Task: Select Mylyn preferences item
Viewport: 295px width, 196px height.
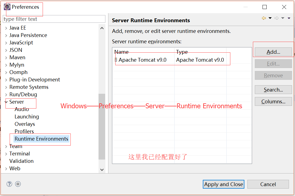Action: [17, 65]
